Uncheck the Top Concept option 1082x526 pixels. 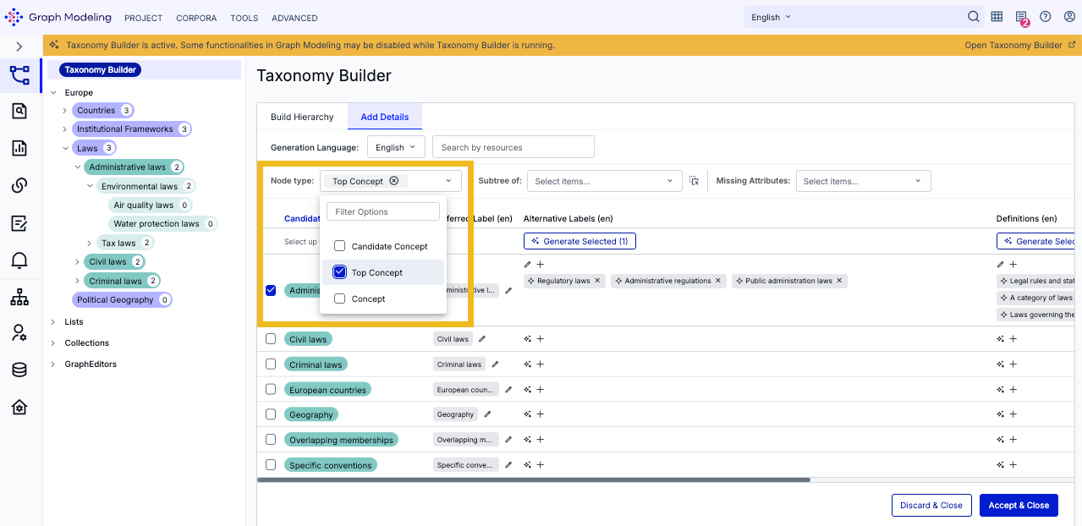coord(339,272)
